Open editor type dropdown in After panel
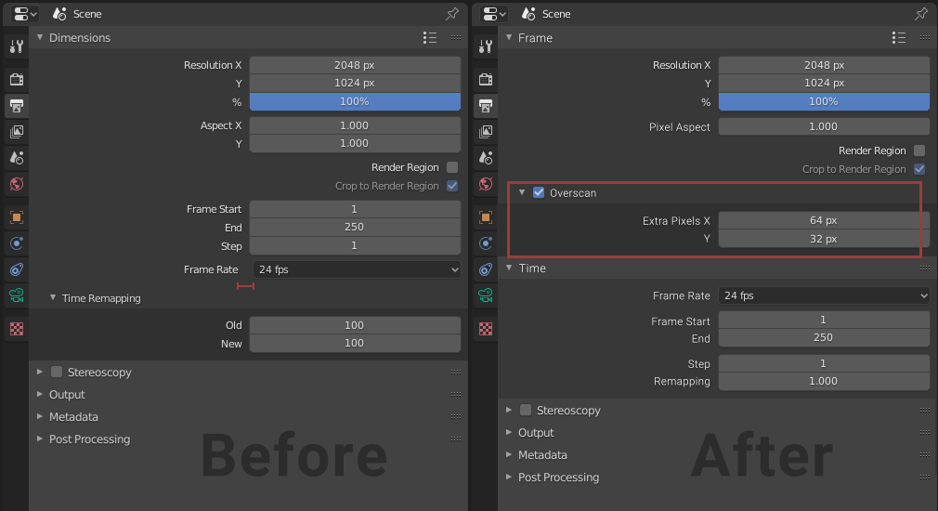938x511 pixels. coord(494,13)
